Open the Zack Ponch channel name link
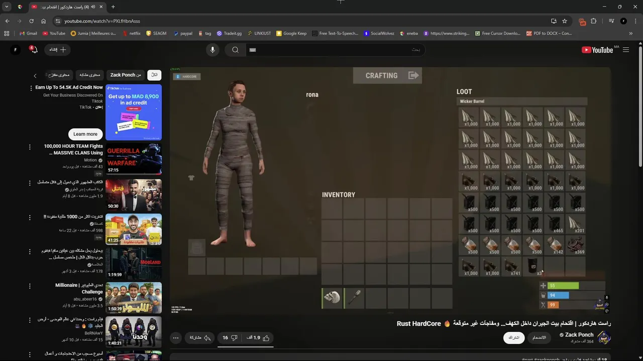Image resolution: width=643 pixels, height=361 pixels. click(579, 334)
